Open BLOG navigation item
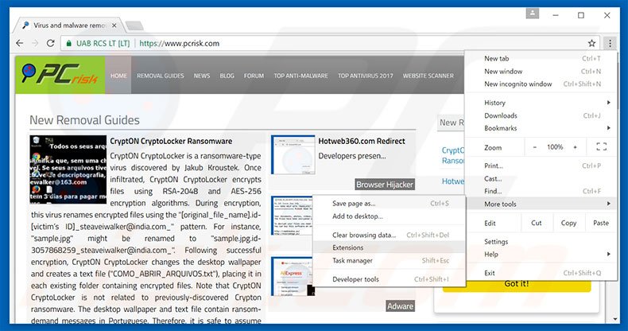 227,76
